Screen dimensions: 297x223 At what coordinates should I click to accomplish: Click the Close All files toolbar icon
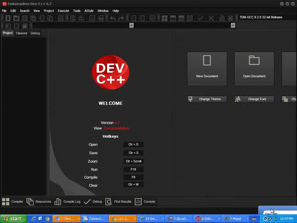click(x=50, y=18)
